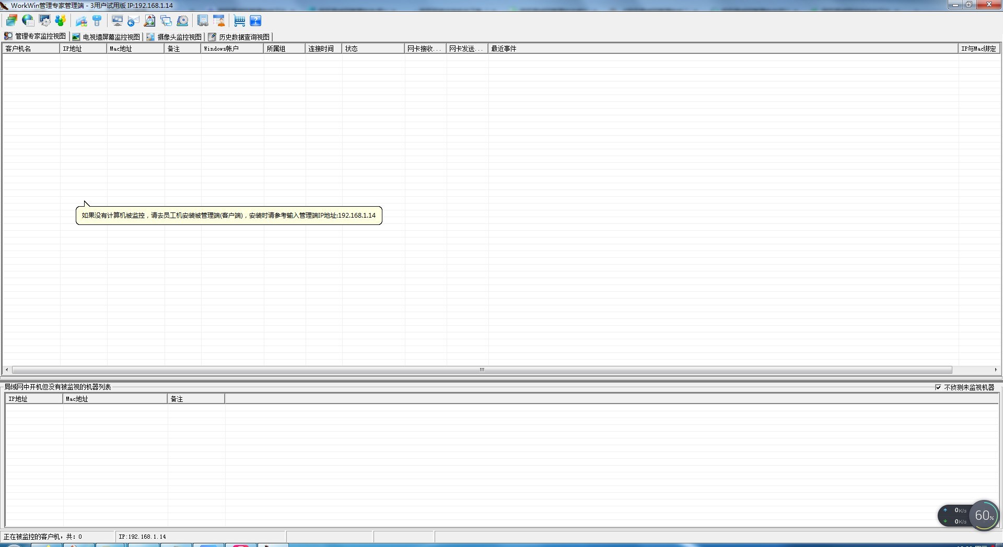Click the chat bubbles toolbar icon
The height and width of the screenshot is (547, 1003).
166,21
